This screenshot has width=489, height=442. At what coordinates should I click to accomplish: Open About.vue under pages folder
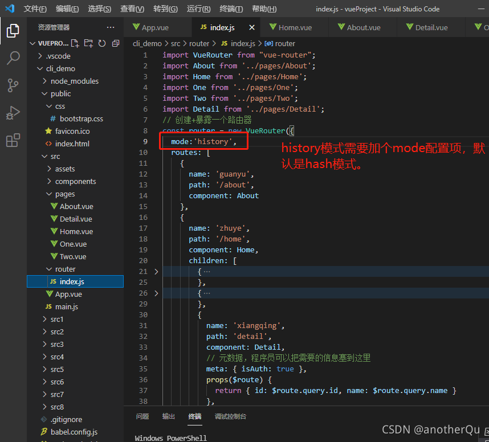76,206
